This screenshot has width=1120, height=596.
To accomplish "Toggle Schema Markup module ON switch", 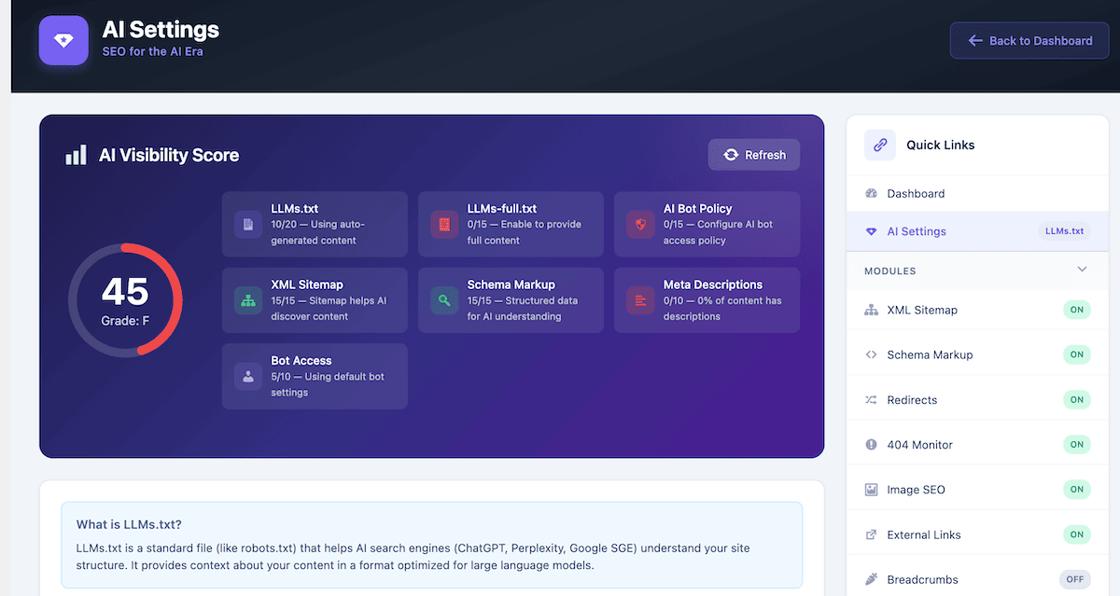I will click(1076, 354).
